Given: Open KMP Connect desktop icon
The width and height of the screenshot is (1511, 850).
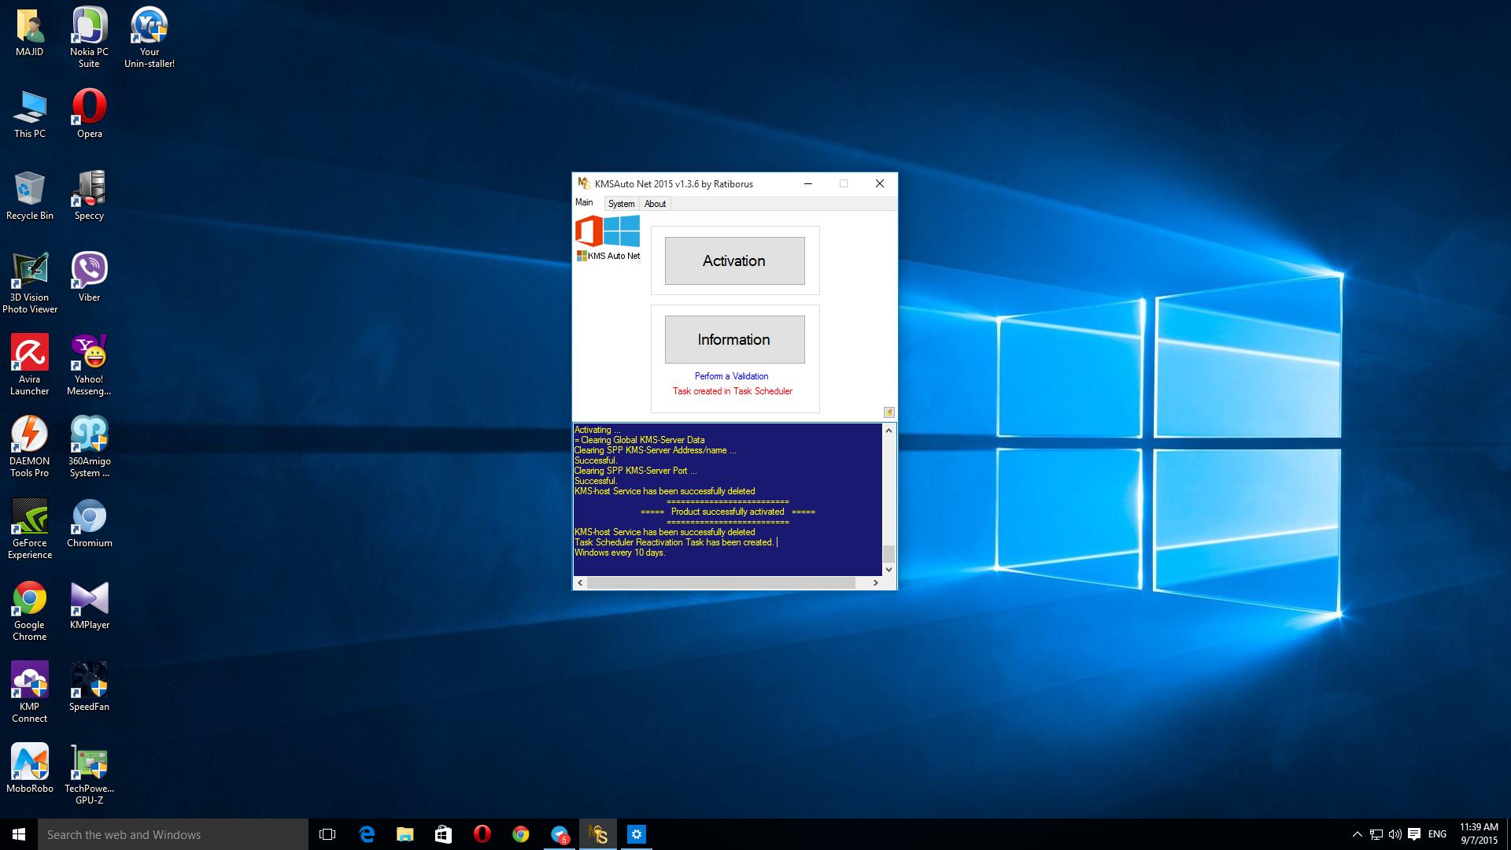Looking at the screenshot, I should pos(30,693).
